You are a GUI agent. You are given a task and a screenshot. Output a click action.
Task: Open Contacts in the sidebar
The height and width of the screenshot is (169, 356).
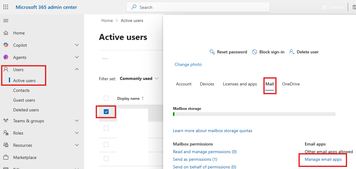[x=21, y=90]
